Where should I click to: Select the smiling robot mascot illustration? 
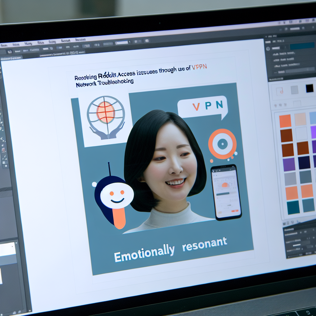tap(114, 197)
